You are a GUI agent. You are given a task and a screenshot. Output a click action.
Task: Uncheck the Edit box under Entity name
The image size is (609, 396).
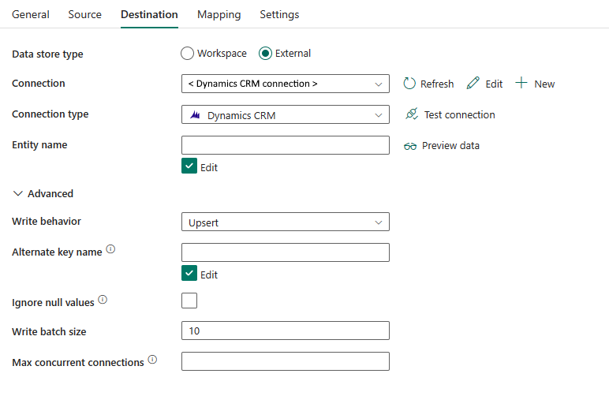(x=189, y=166)
